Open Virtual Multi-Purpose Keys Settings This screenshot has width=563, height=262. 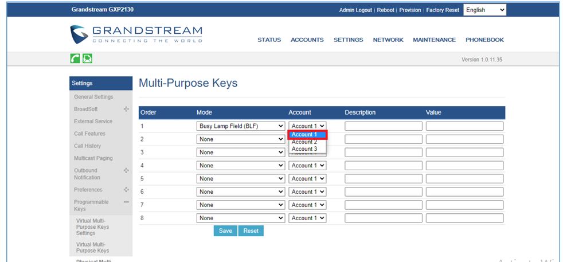[x=93, y=227]
